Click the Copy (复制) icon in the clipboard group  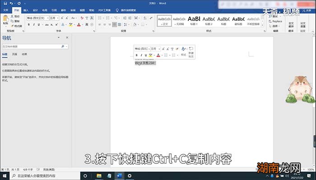[16, 21]
